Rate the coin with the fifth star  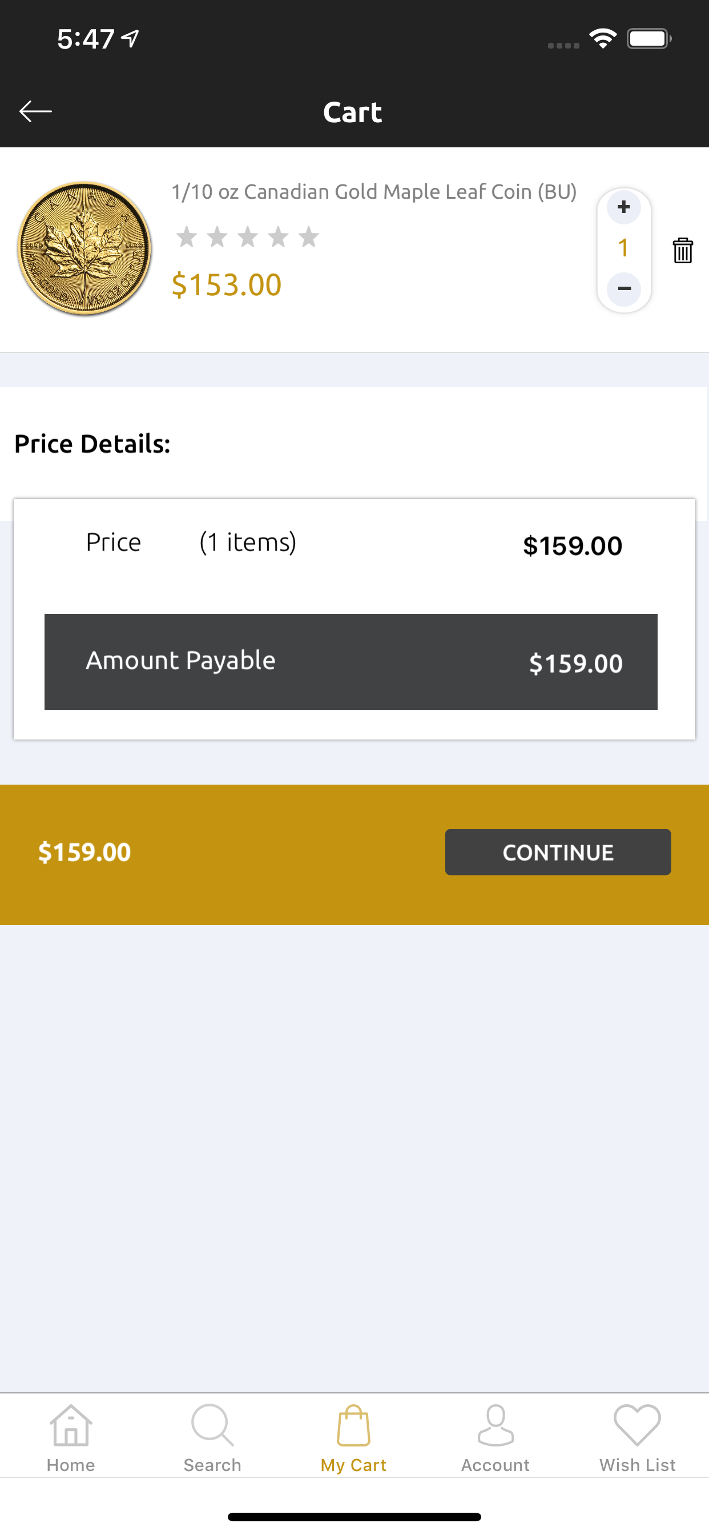point(309,236)
